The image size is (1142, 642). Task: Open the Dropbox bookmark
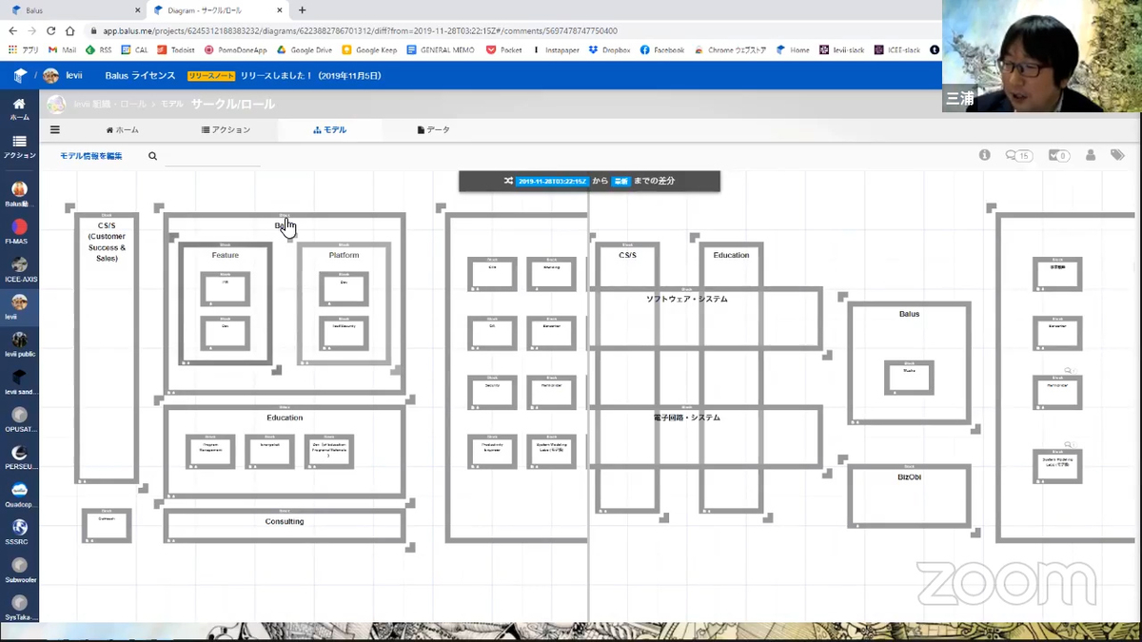point(609,49)
